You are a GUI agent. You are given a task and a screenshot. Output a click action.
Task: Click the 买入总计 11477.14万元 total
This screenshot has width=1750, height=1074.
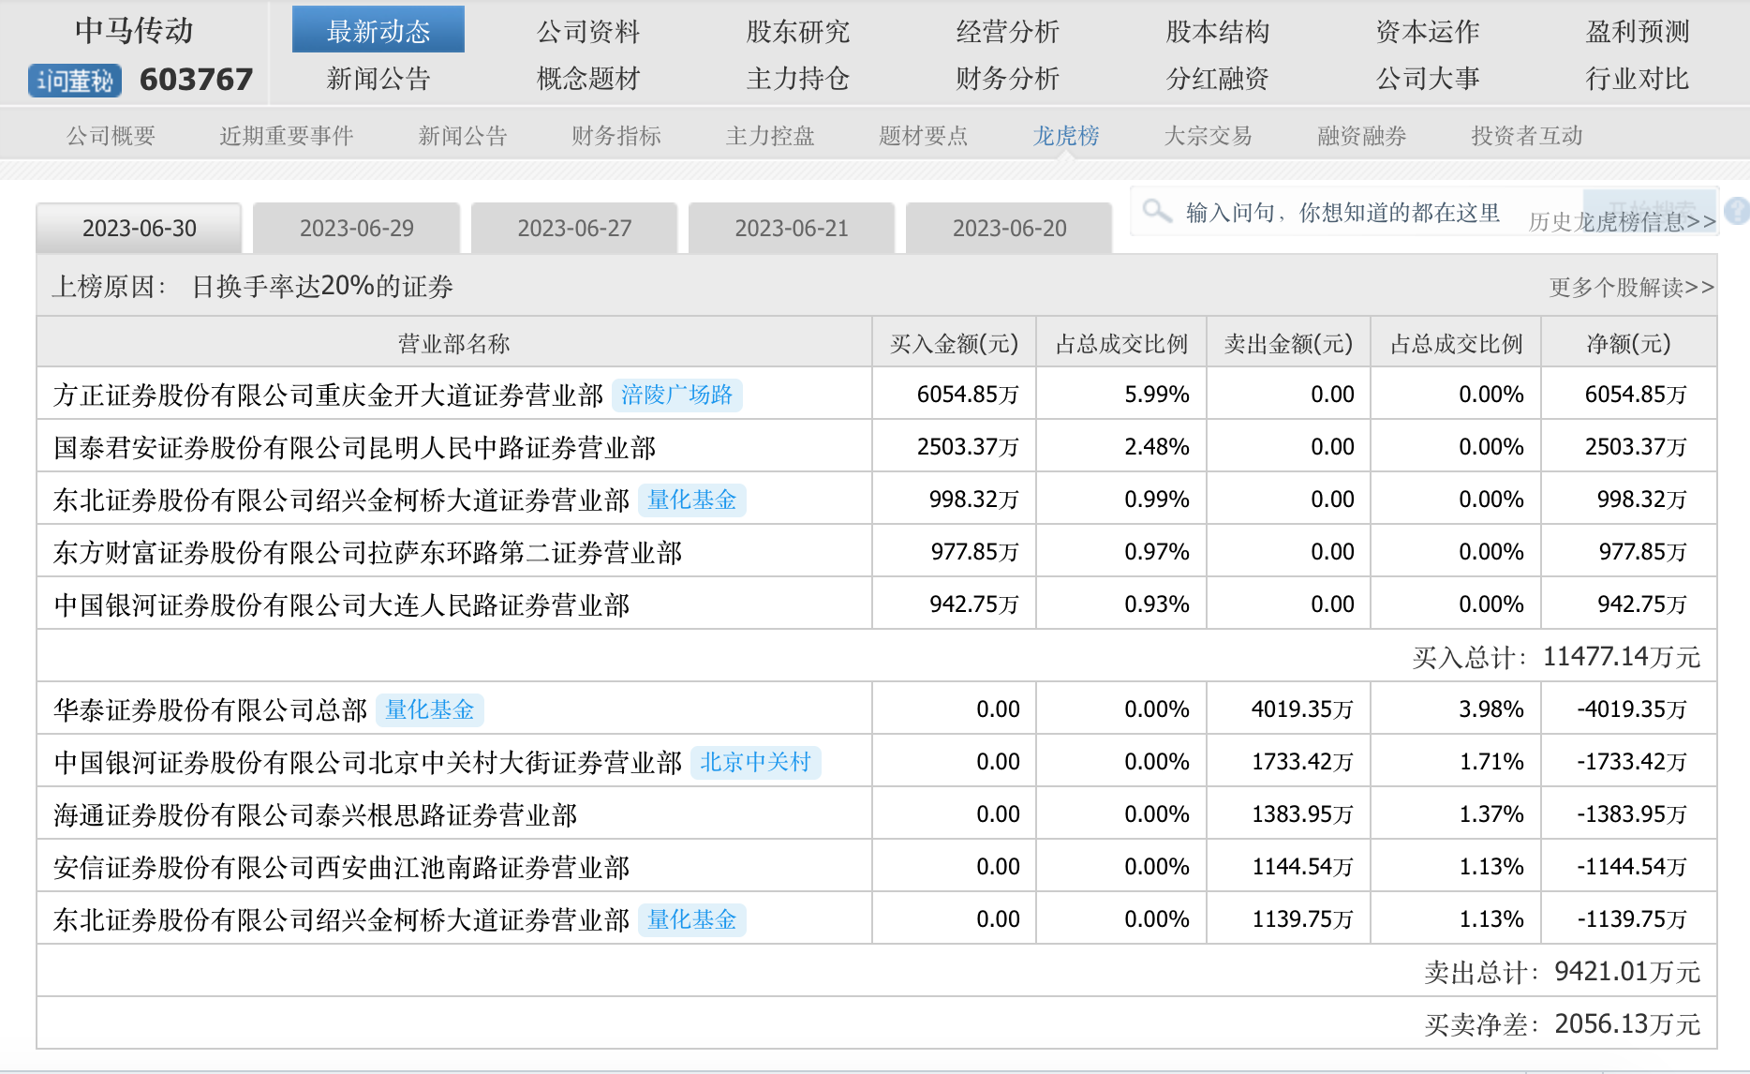click(1556, 656)
